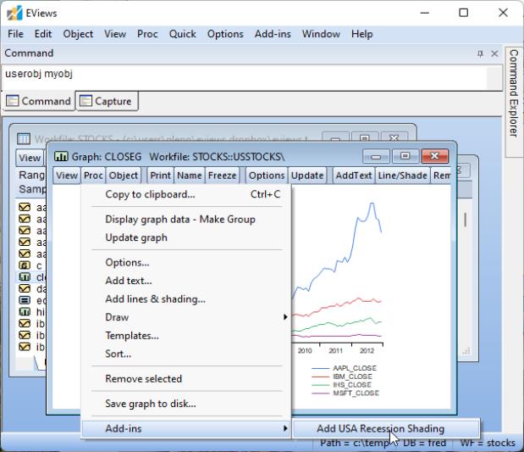Click the Workfile STOCKS window icon
Viewport: 524px width, 452px height.
(23, 139)
